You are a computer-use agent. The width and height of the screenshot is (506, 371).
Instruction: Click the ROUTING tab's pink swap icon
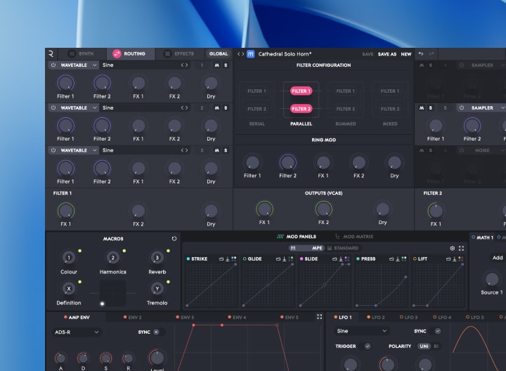click(117, 53)
